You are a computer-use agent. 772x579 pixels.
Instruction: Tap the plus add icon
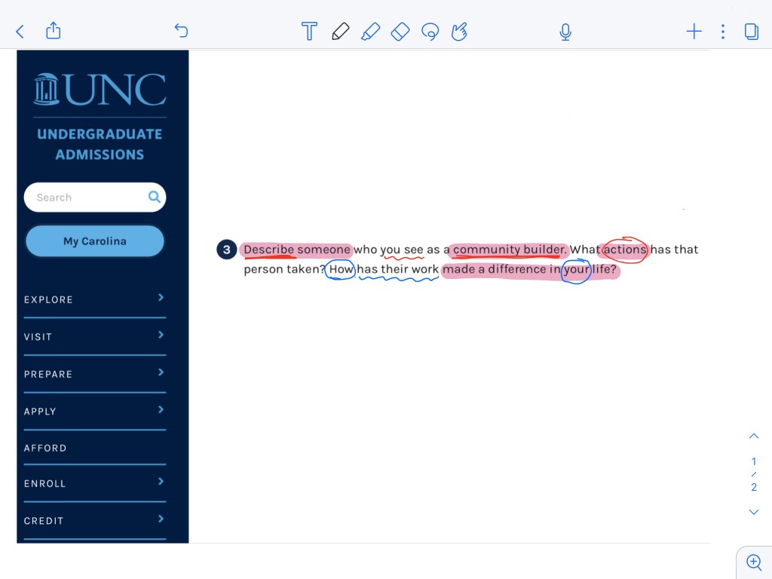tap(694, 31)
